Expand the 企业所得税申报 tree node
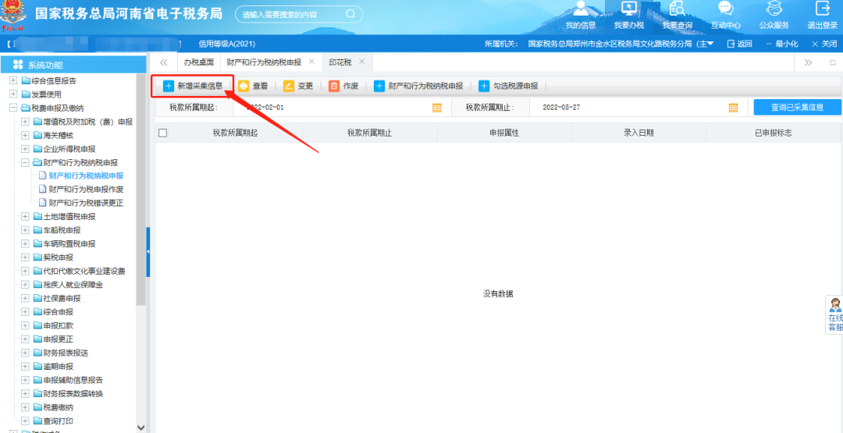Image resolution: width=843 pixels, height=433 pixels. (25, 149)
